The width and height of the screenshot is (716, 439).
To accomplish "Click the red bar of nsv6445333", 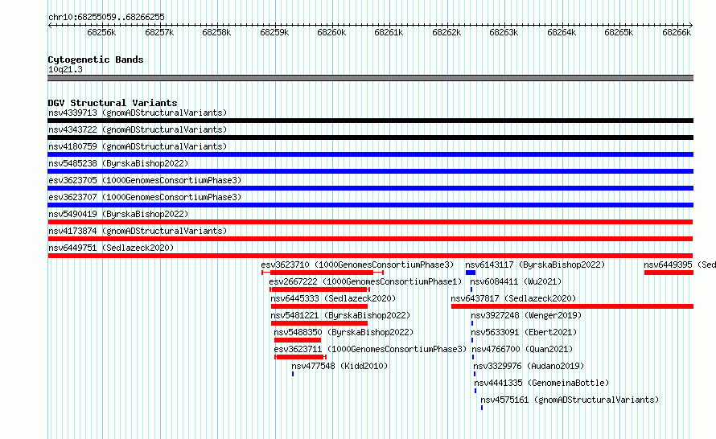I will coord(319,306).
